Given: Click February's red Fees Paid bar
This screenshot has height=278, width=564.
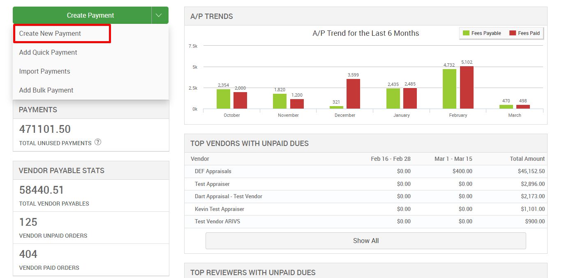Looking at the screenshot, I should [467, 87].
